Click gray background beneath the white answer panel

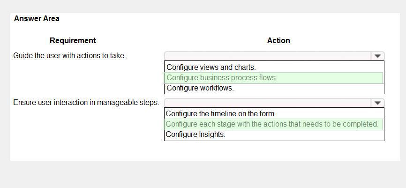[203, 174]
